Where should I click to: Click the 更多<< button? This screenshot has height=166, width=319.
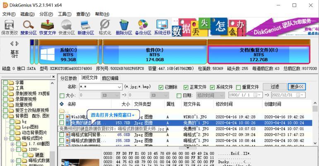(297, 87)
